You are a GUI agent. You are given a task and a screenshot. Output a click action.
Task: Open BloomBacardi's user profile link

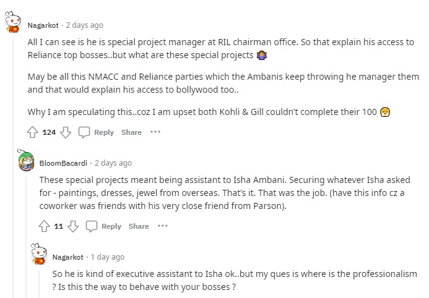pos(63,163)
